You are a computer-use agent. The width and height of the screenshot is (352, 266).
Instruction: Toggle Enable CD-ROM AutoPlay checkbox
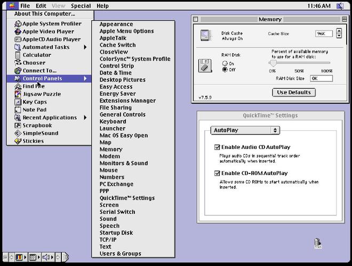(217, 173)
